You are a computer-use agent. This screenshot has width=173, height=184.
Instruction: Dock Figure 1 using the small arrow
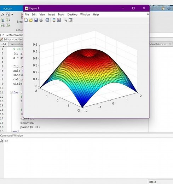point(148,14)
